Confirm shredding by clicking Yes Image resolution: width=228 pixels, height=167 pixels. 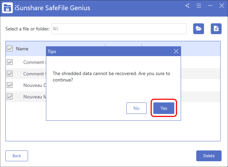click(x=164, y=108)
